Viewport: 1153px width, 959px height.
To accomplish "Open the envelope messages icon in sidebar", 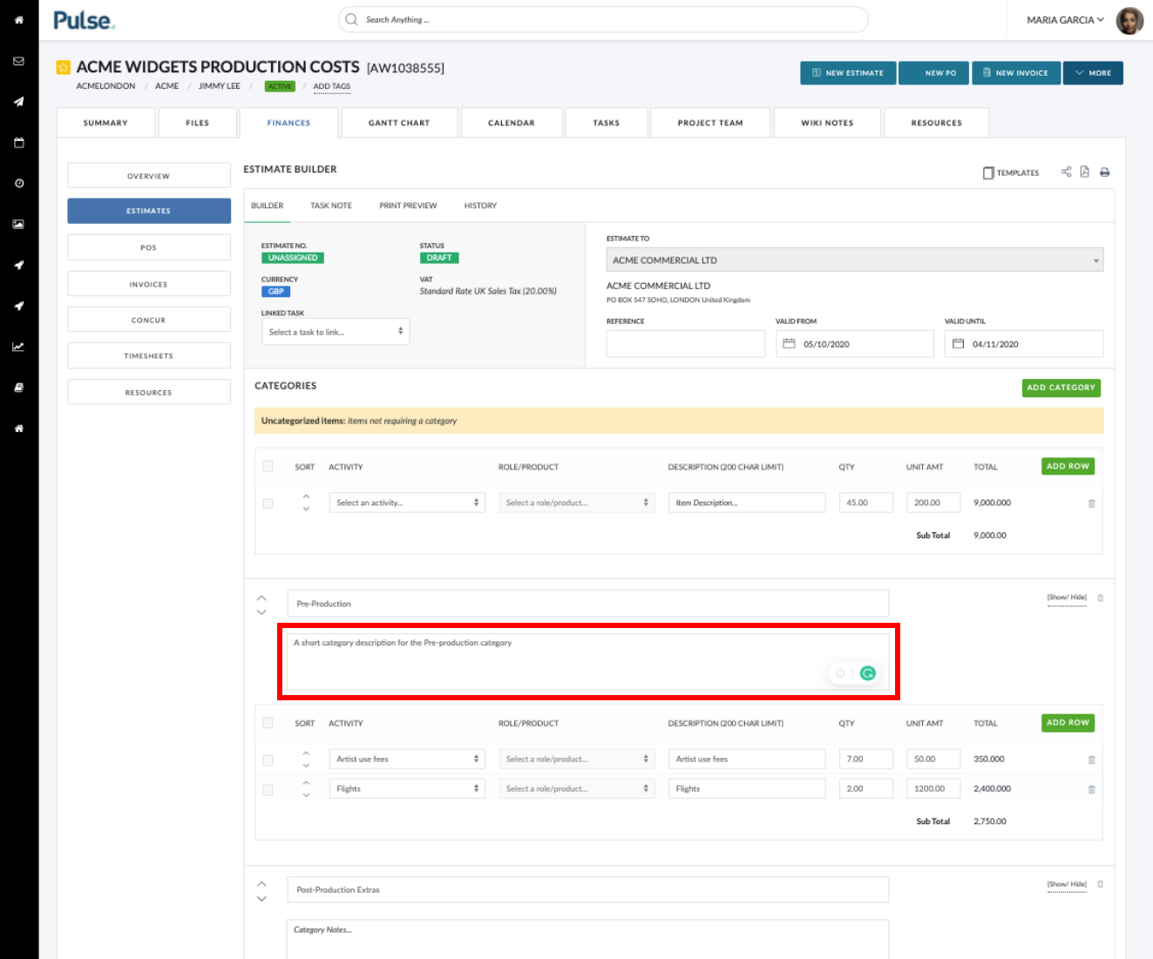I will coord(18,61).
